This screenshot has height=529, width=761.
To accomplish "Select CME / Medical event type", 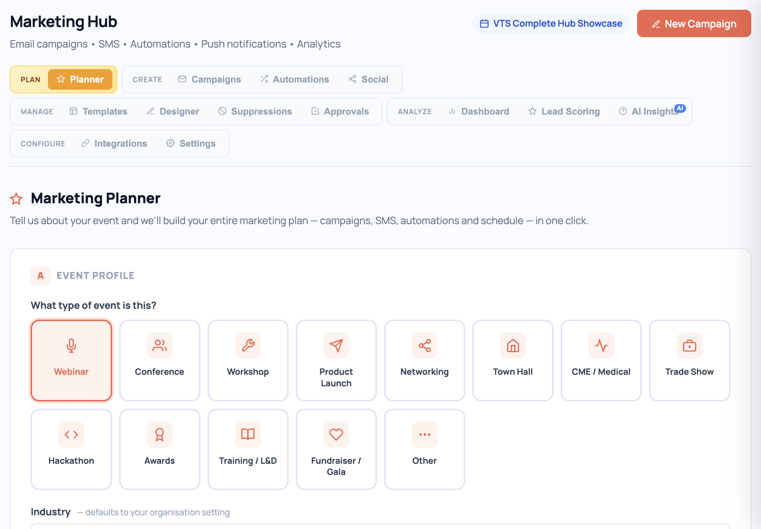I will click(601, 360).
